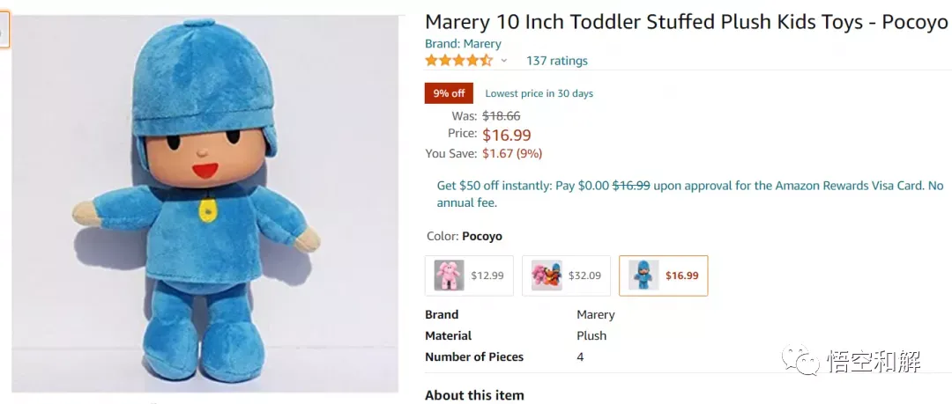
Task: Click the pink elephant plush thumbnail icon
Action: [450, 275]
